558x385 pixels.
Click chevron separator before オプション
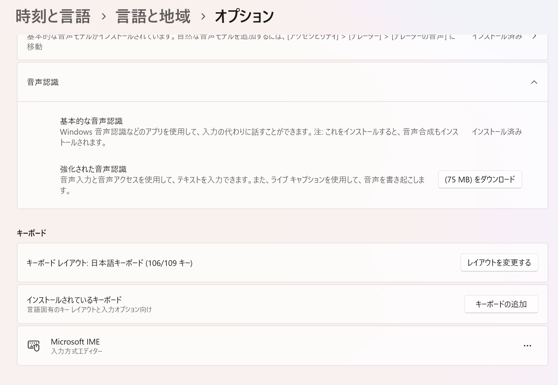click(x=203, y=16)
